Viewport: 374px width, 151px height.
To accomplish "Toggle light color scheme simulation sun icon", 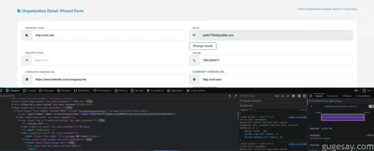I will pos(293,96).
